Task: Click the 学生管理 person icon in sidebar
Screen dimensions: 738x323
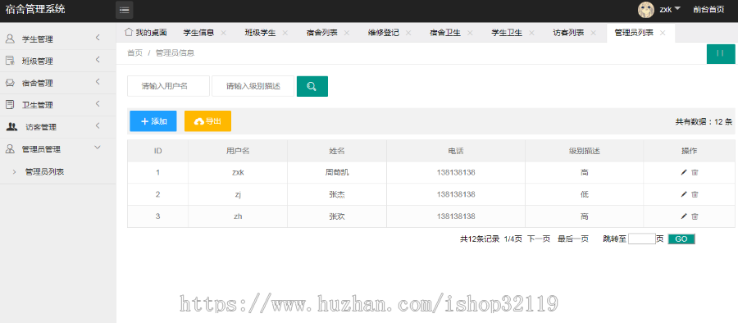Action: (x=10, y=39)
